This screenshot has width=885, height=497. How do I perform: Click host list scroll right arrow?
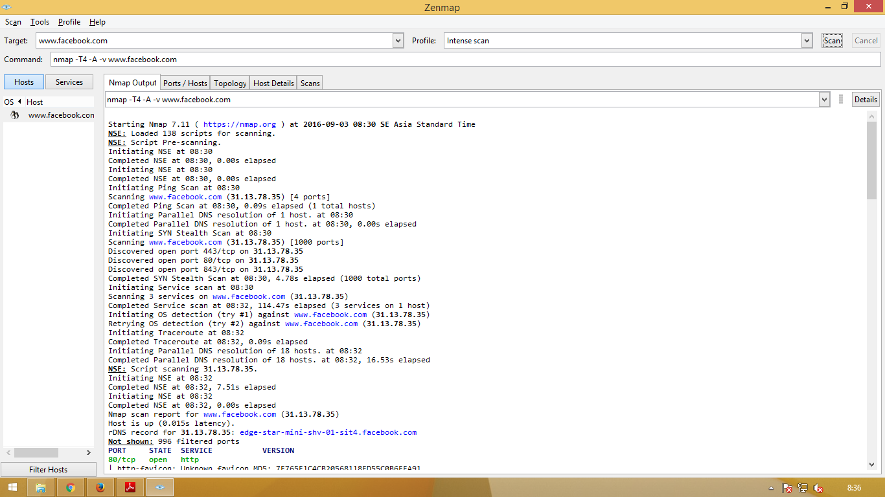pos(89,453)
